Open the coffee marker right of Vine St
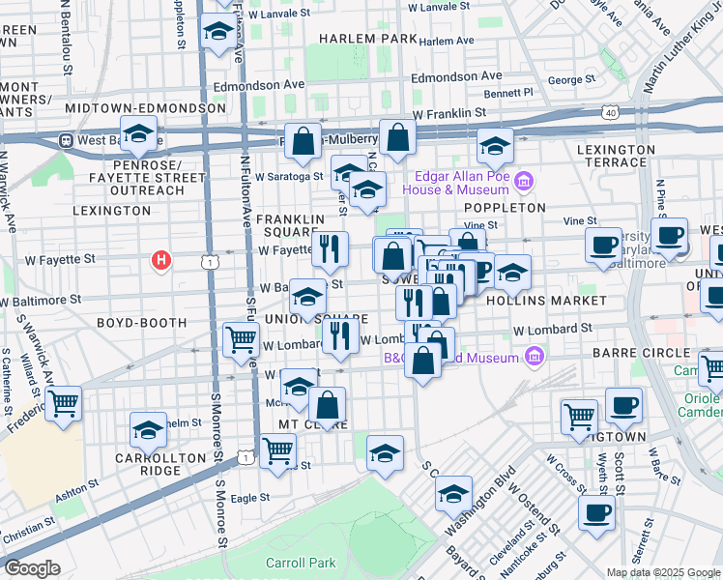Image resolution: width=723 pixels, height=580 pixels. (603, 243)
